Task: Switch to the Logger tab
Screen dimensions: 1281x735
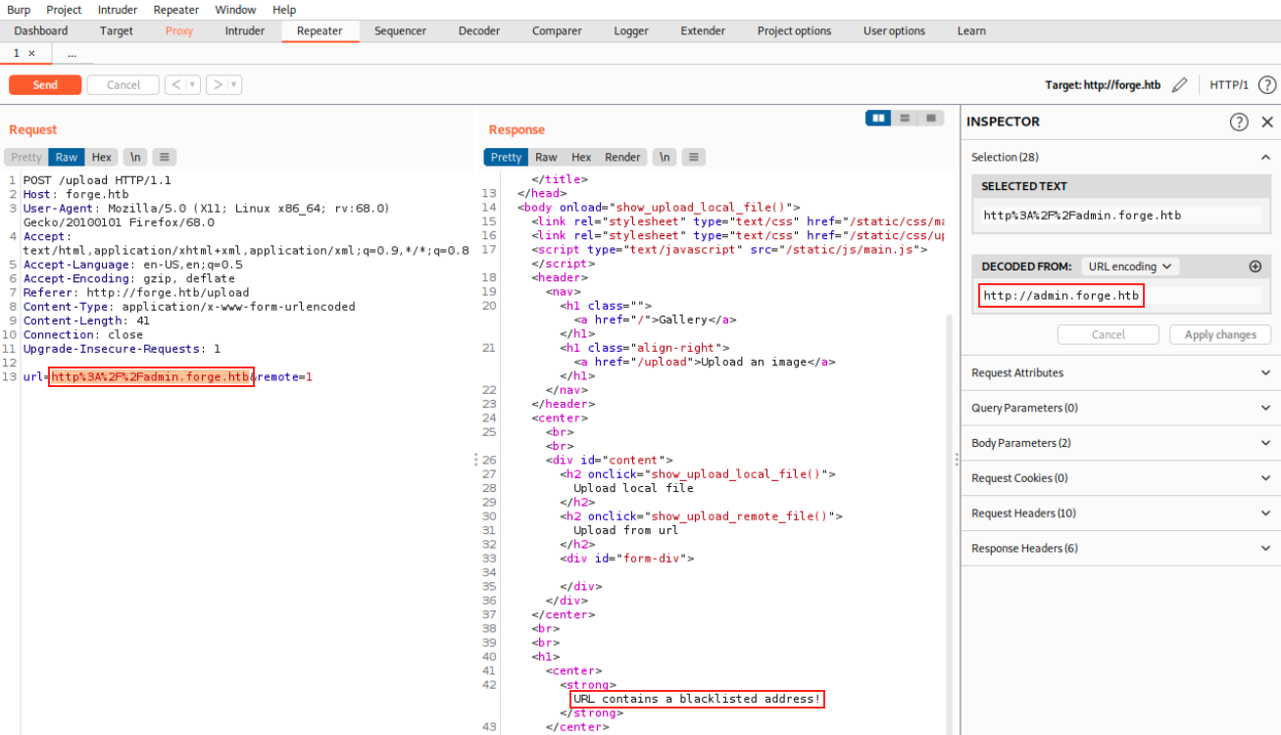Action: point(631,31)
